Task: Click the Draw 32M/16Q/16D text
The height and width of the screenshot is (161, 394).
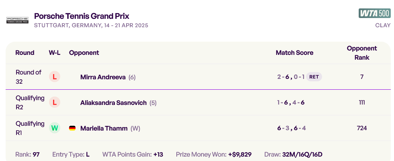Action: [x=293, y=155]
